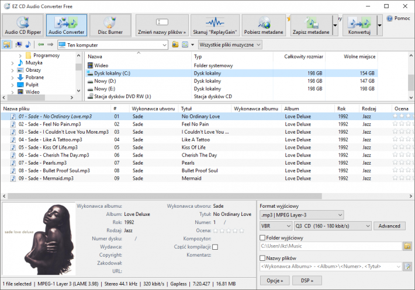Select Dysk lokalny (C:) drive row

point(232,73)
